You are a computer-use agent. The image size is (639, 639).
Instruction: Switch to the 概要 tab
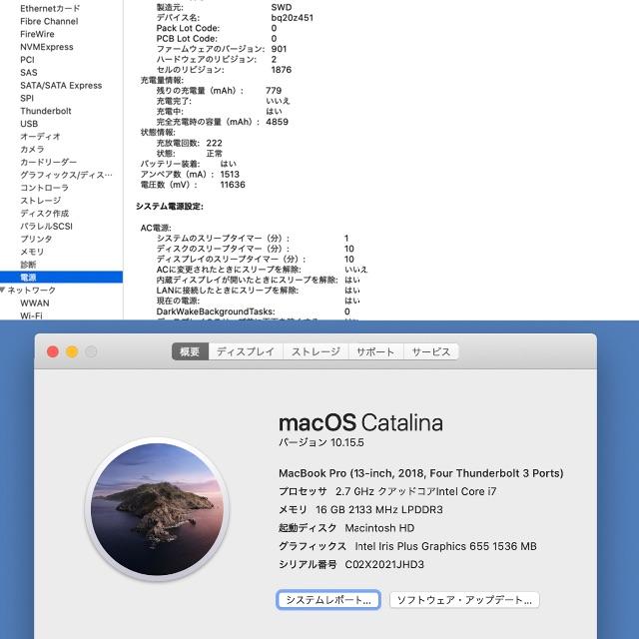point(190,351)
